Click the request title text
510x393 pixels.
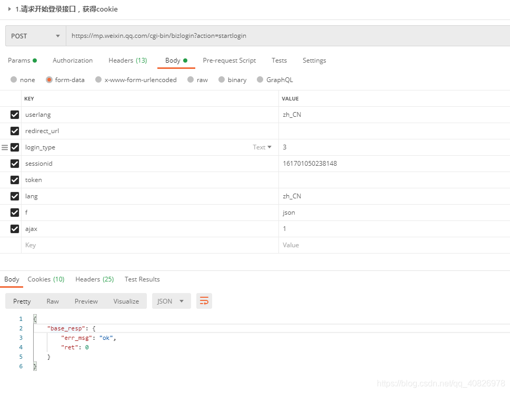(x=66, y=9)
